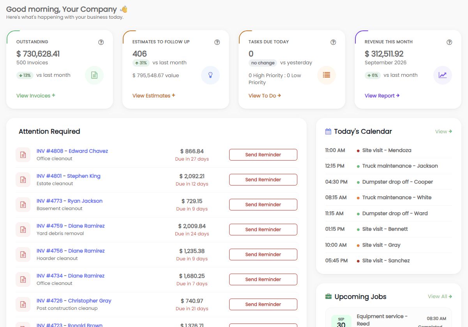Click the briefcase icon next to Upcoming Jobs
The width and height of the screenshot is (468, 327).
(x=328, y=297)
